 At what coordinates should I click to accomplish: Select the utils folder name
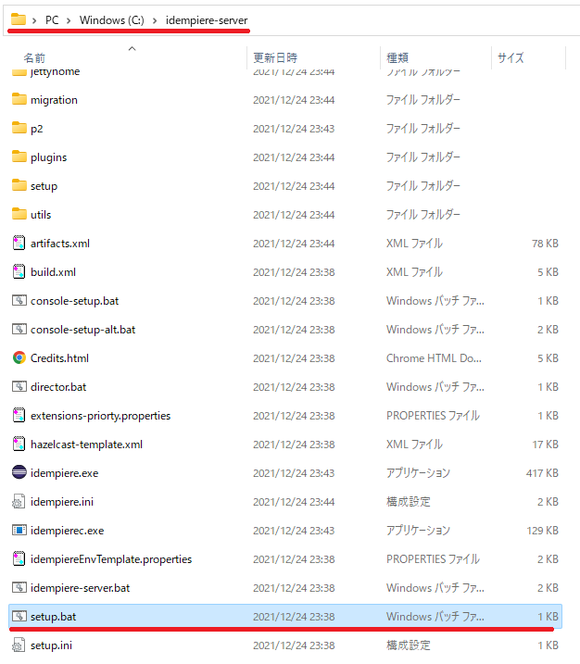(x=41, y=215)
